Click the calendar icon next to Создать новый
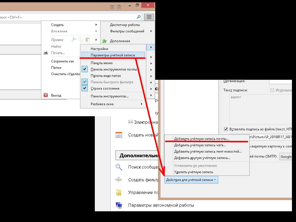The image size is (296, 222). [x=119, y=135]
